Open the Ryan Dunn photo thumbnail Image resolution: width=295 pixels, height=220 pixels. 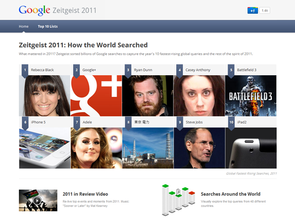pos(147,96)
